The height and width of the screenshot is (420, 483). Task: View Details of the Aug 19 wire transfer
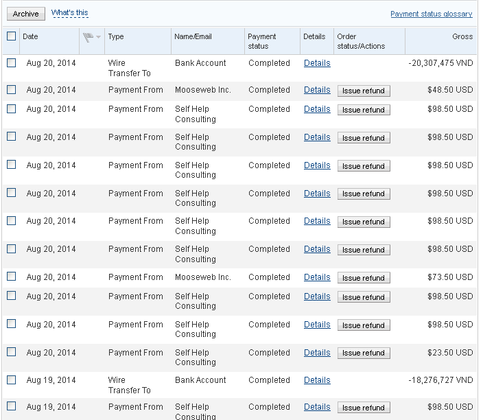(317, 380)
